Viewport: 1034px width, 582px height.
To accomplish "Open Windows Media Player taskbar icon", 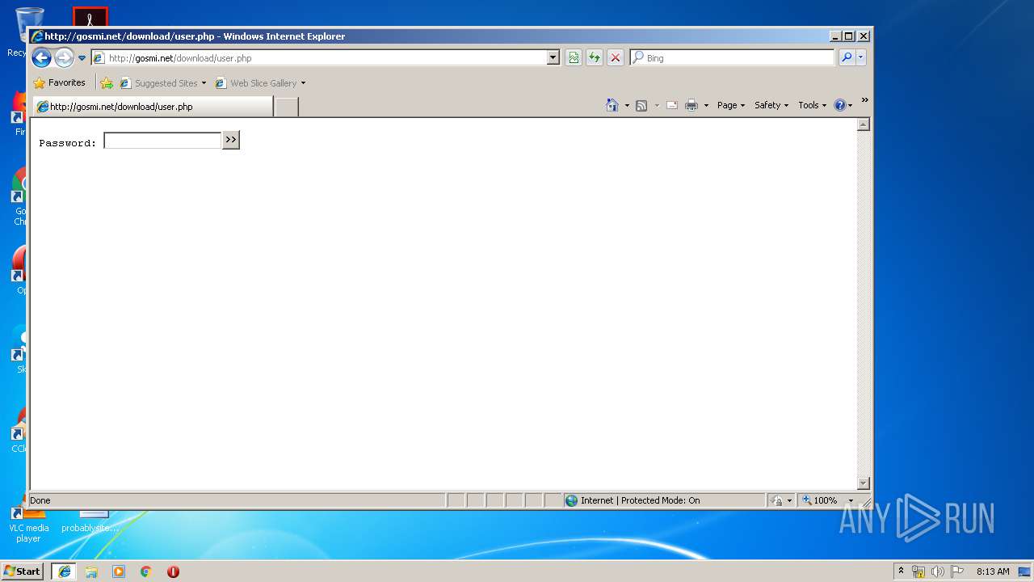I will (x=119, y=571).
